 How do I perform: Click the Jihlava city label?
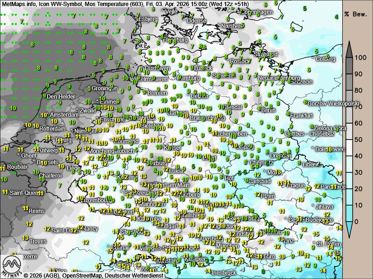click(324, 206)
